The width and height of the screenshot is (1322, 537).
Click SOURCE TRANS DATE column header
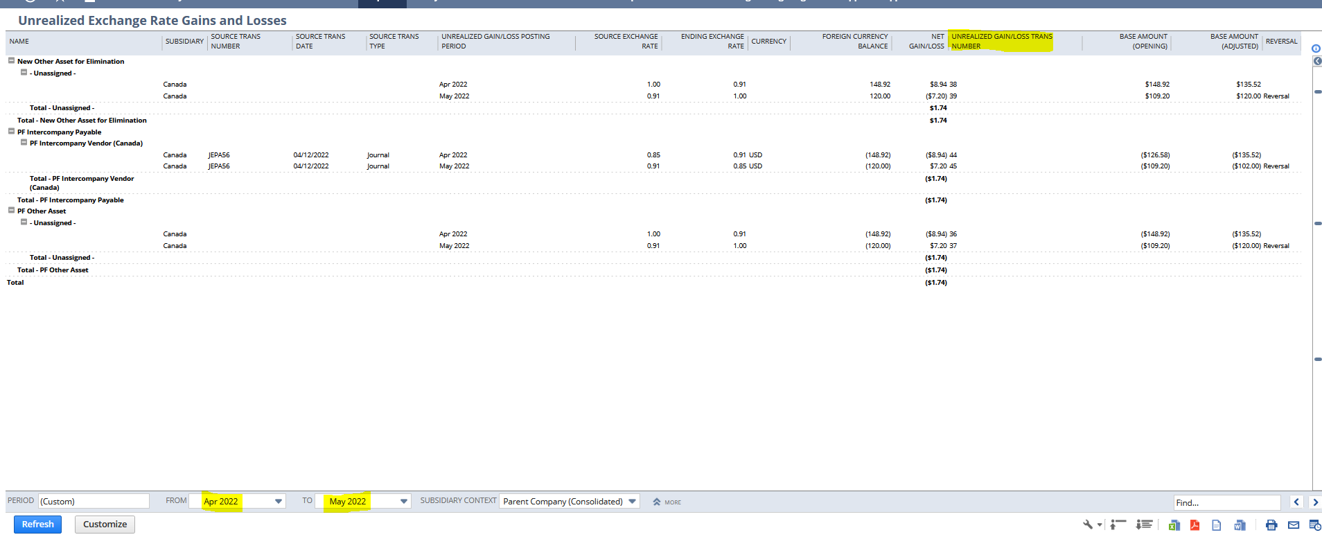320,42
